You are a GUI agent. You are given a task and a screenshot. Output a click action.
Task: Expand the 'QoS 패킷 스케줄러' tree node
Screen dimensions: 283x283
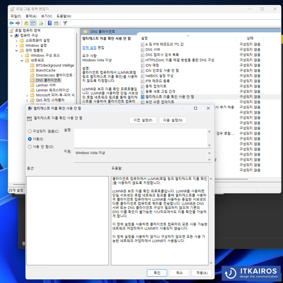coord(27,100)
